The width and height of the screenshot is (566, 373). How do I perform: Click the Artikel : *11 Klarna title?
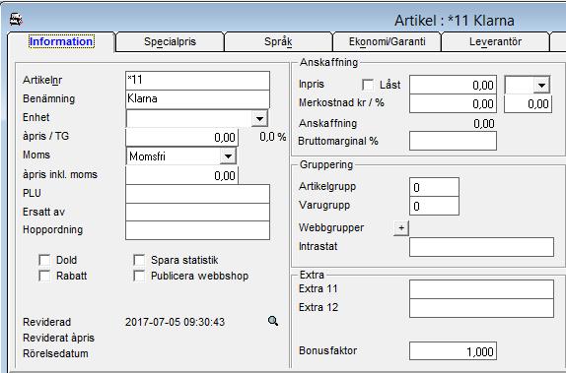455,21
